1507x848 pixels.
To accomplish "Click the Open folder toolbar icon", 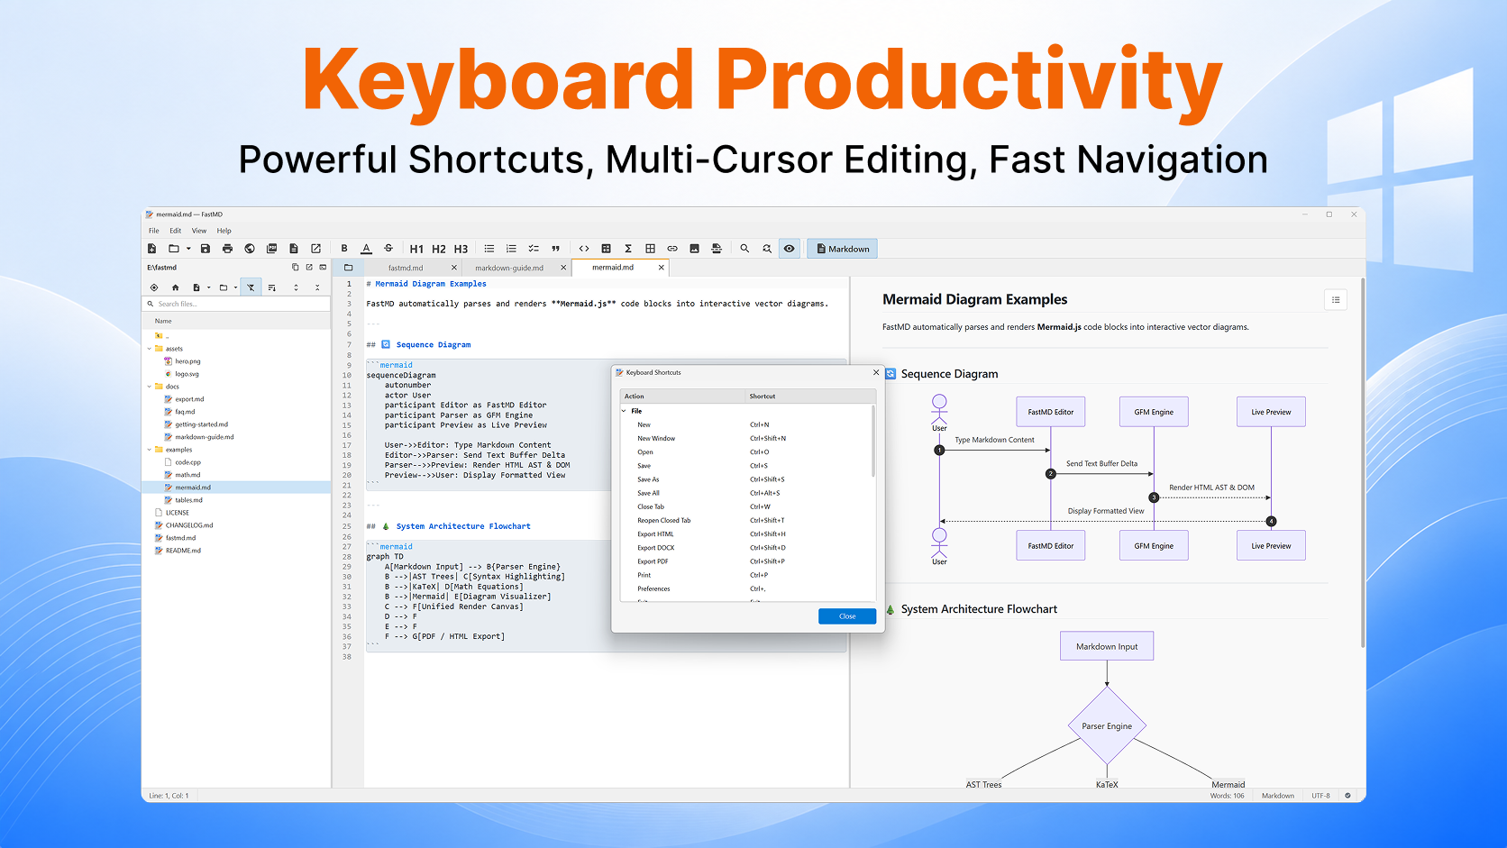I will point(173,249).
